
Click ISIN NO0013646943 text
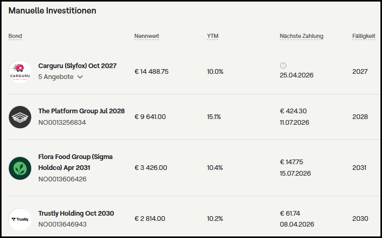pos(62,224)
